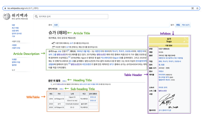
Task: Click footnote [2] in the article description
Action: point(69,57)
